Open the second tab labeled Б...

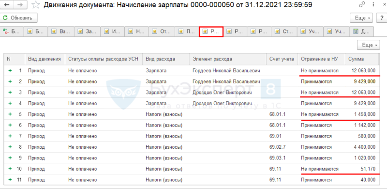click(x=36, y=31)
